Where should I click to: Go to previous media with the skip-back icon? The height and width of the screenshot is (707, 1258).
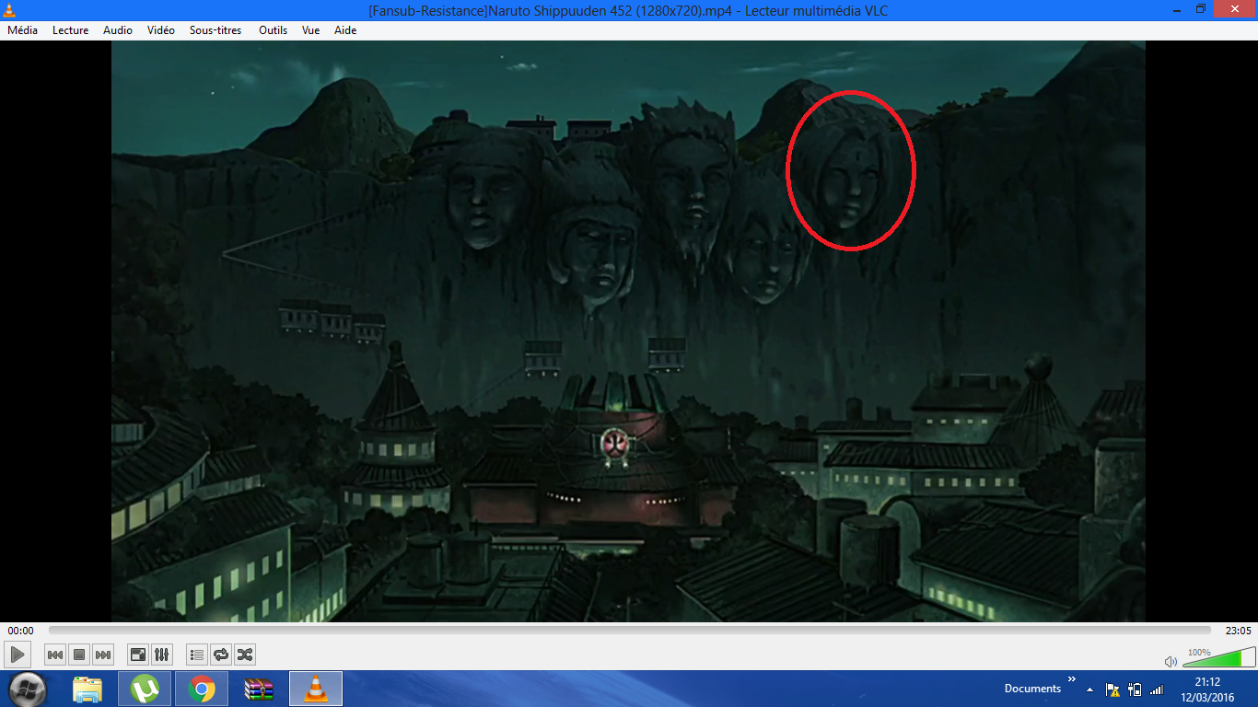tap(55, 655)
